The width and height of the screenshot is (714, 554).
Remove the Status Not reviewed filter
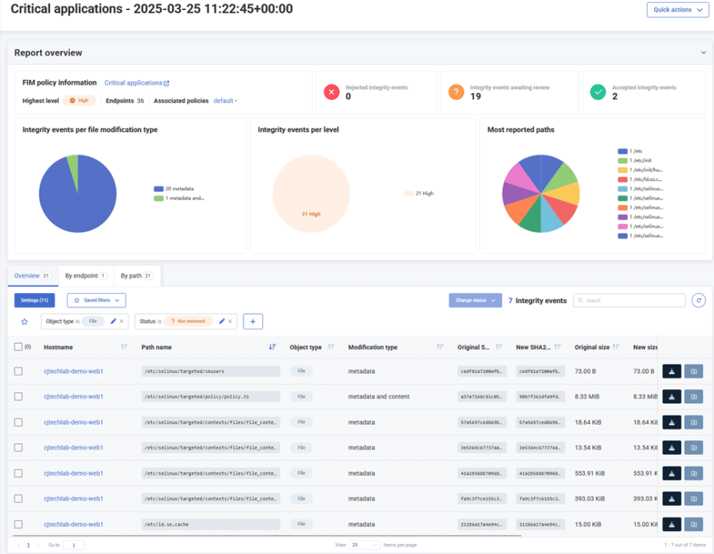(230, 321)
